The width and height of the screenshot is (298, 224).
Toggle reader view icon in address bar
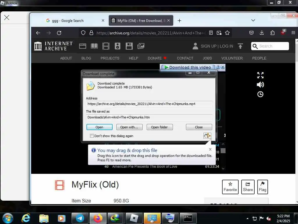[211, 33]
